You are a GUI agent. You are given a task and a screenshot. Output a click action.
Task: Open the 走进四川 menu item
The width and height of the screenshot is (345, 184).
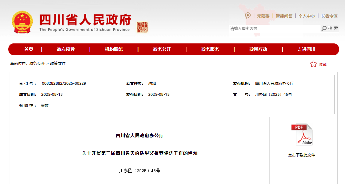point(306,49)
